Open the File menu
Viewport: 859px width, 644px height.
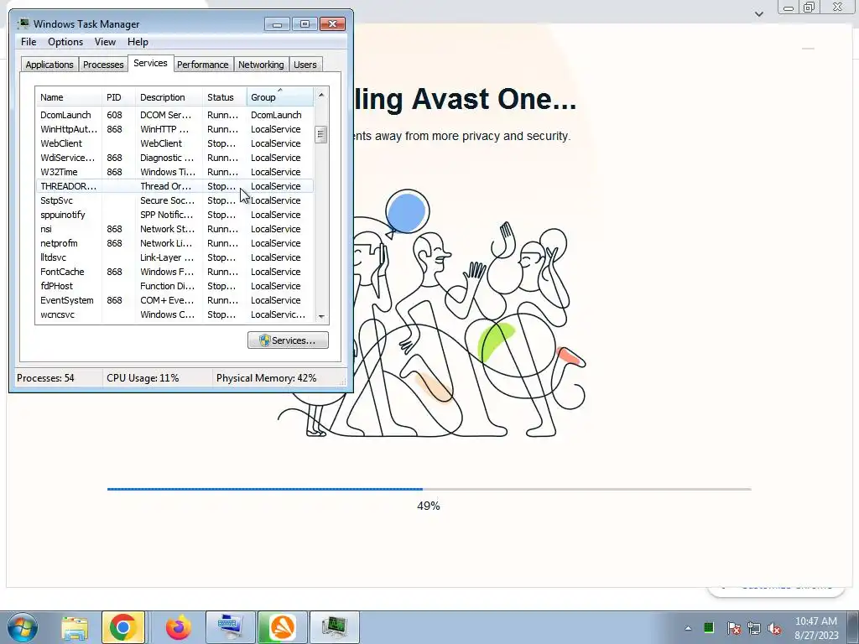click(29, 42)
